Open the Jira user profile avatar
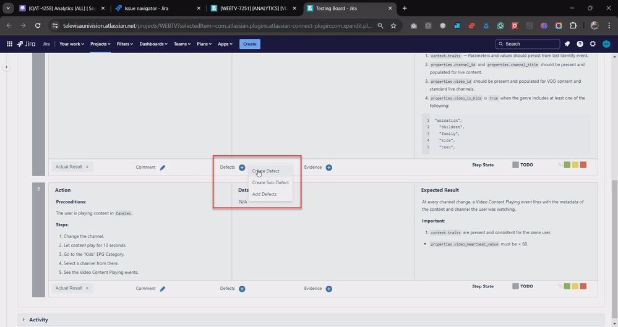 click(x=606, y=44)
